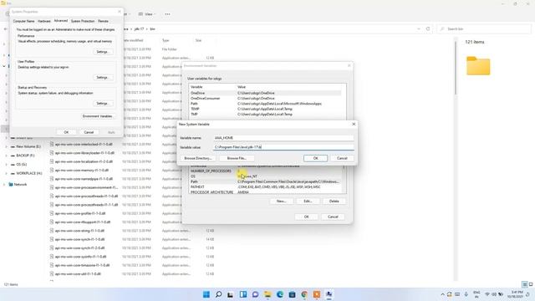Confirm OK in New System Variable dialog

(x=315, y=158)
